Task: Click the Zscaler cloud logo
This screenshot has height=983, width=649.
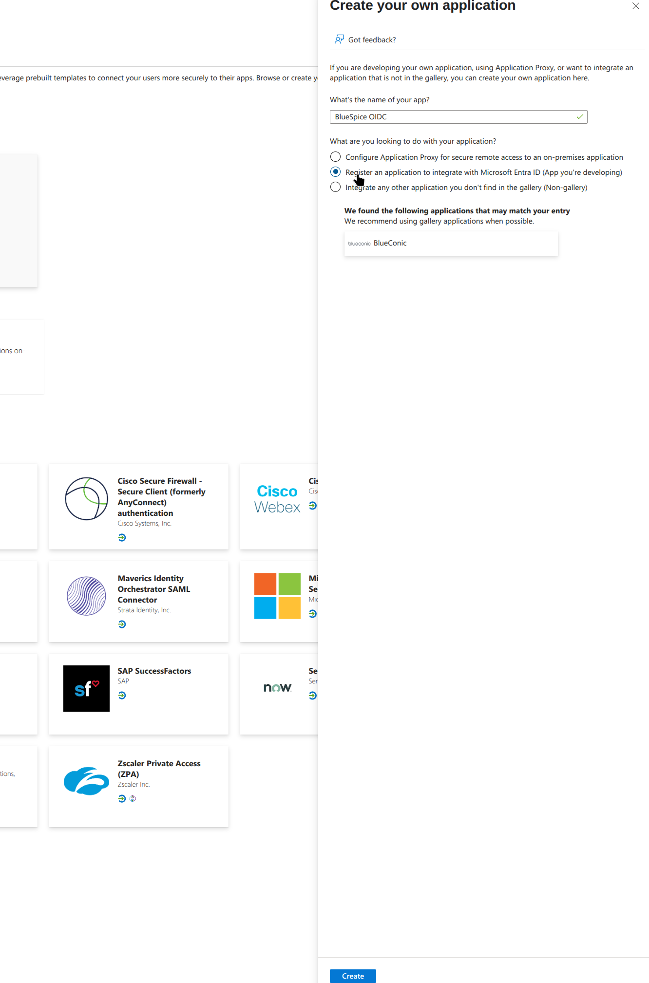Action: pyautogui.click(x=86, y=781)
